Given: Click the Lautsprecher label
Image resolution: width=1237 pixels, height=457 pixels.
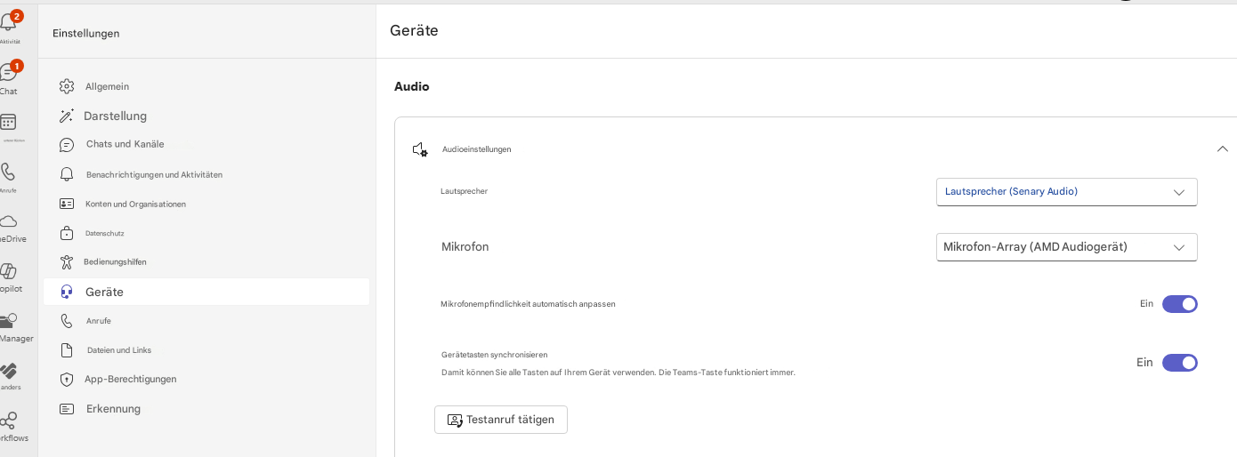Looking at the screenshot, I should click(464, 191).
